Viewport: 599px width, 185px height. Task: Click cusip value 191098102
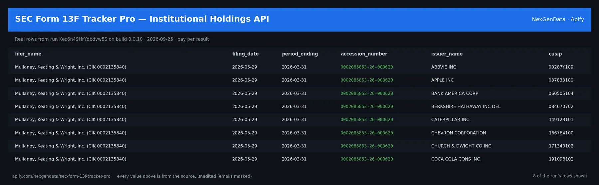coord(561,159)
